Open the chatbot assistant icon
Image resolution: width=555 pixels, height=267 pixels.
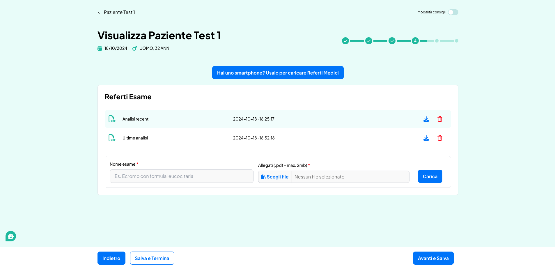click(x=11, y=236)
